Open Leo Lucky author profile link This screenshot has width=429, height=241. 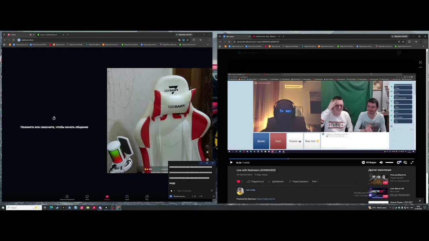251,190
